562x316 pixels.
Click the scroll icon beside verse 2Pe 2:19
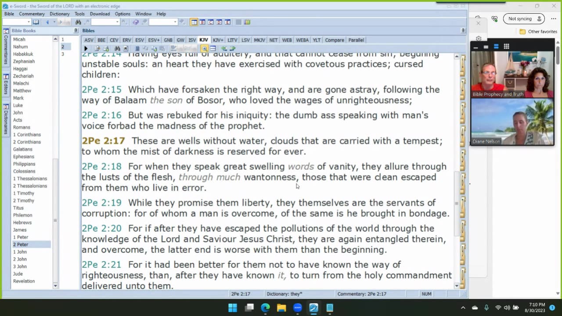click(x=462, y=206)
